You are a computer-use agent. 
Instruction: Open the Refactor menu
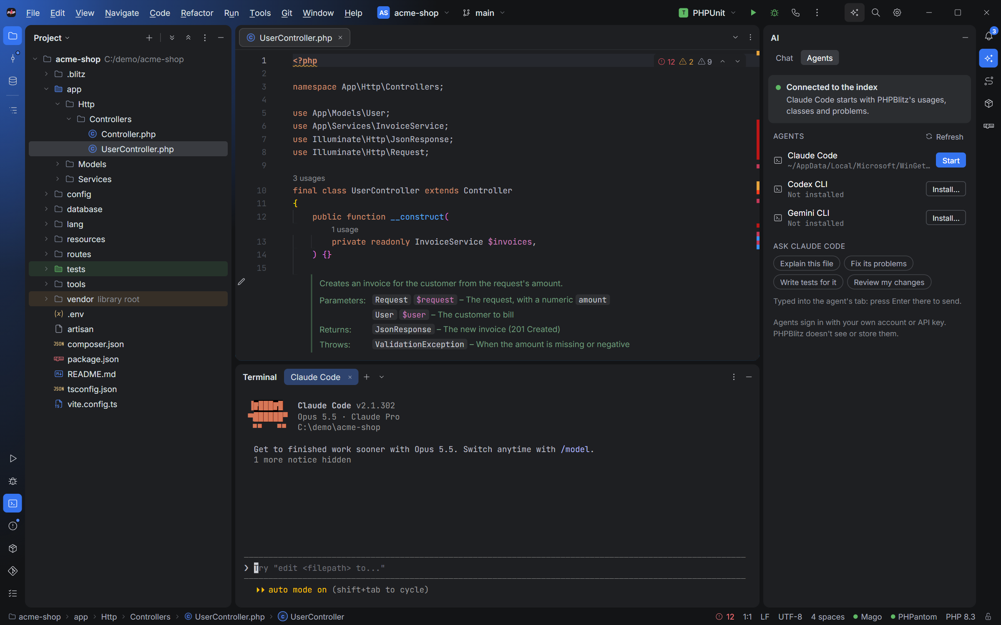point(197,13)
